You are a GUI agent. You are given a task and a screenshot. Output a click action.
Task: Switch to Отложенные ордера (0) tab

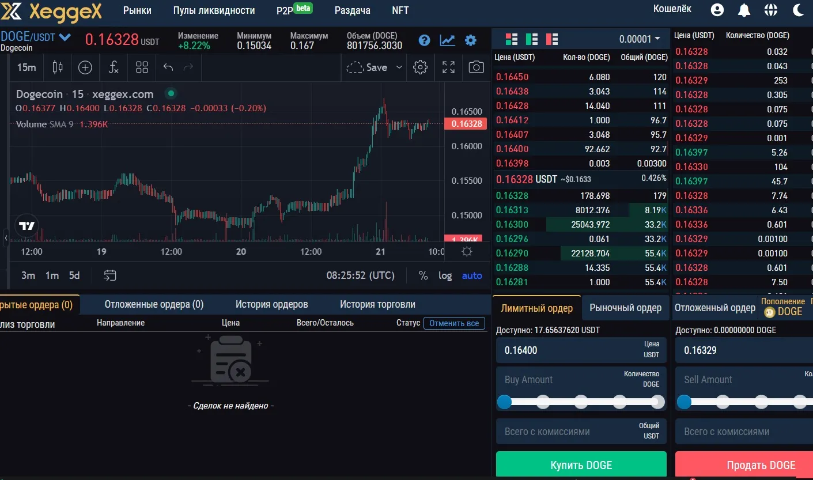point(154,304)
